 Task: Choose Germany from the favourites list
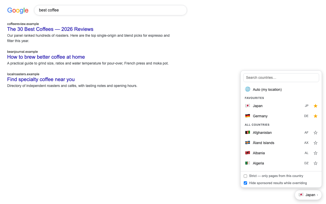click(281, 116)
